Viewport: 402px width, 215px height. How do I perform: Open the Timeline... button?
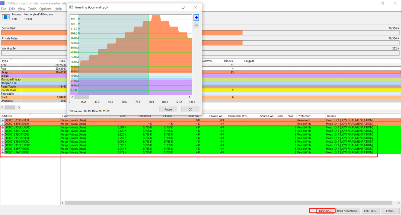pyautogui.click(x=325, y=211)
